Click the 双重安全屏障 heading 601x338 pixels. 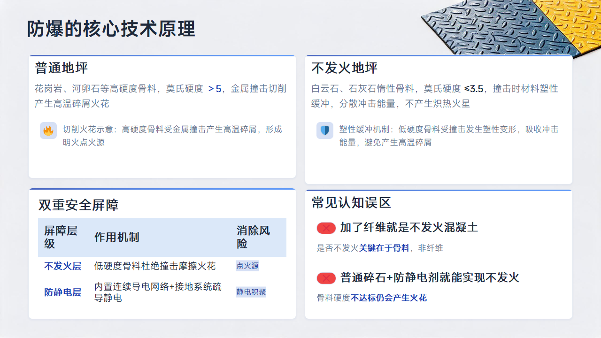tap(78, 205)
